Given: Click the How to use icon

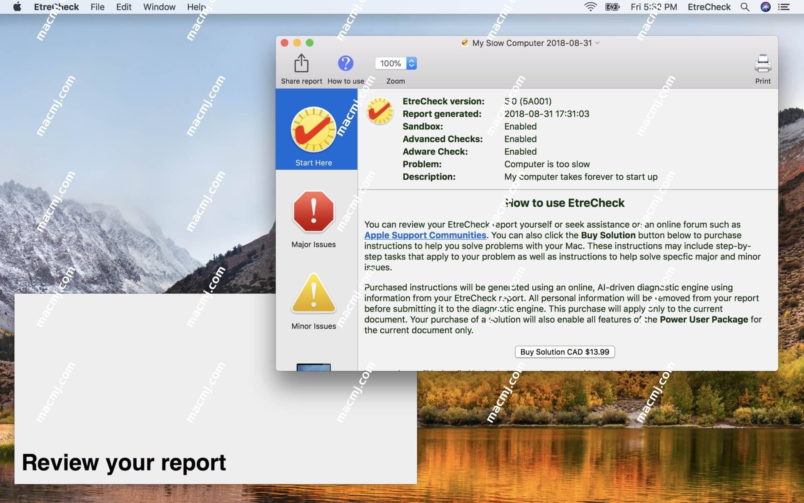Looking at the screenshot, I should pos(345,63).
